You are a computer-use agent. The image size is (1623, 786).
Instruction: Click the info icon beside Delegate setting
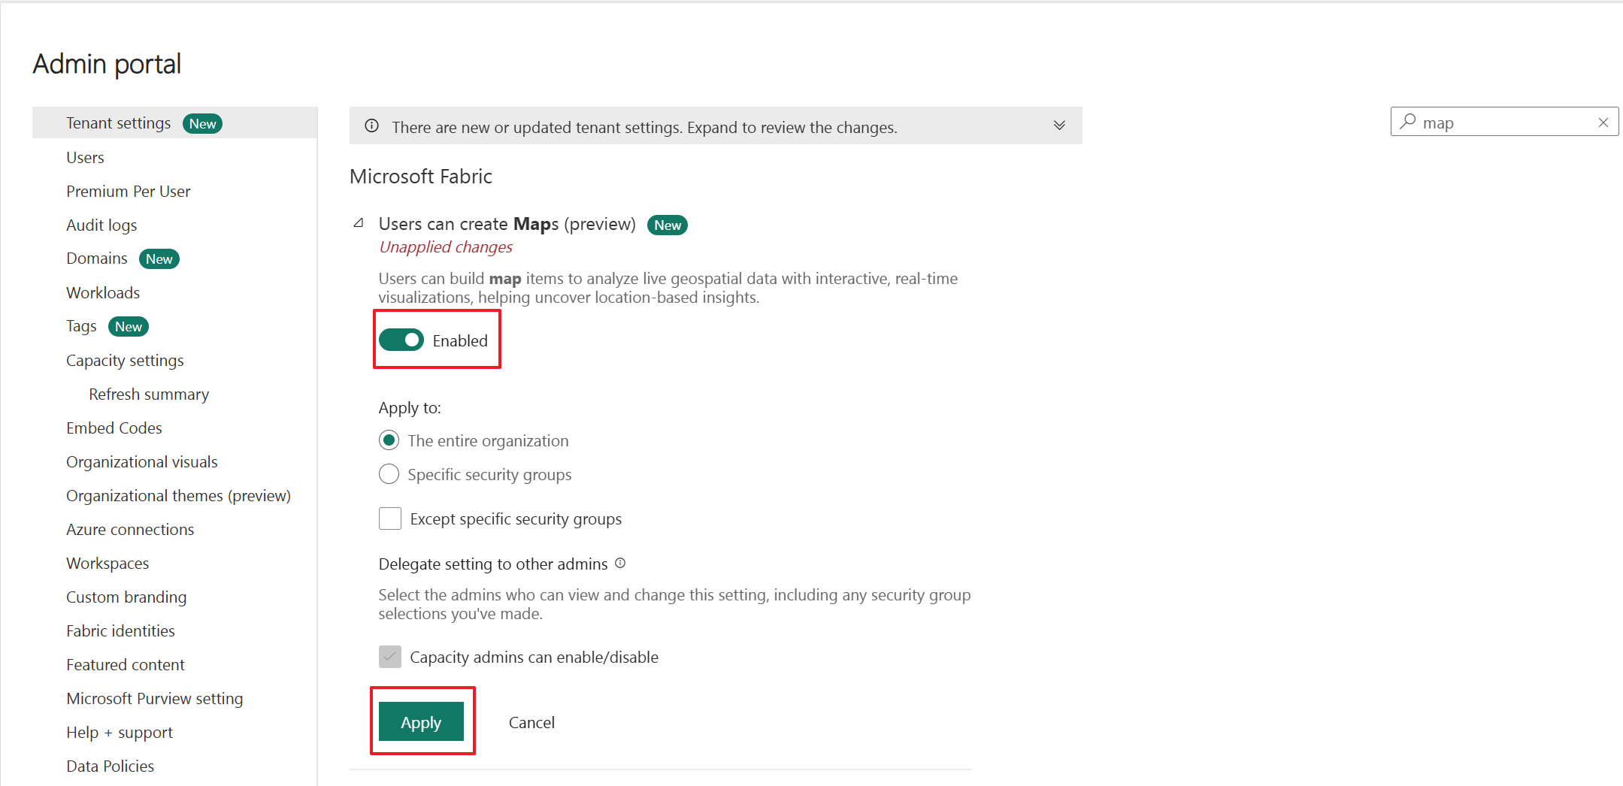(x=620, y=563)
